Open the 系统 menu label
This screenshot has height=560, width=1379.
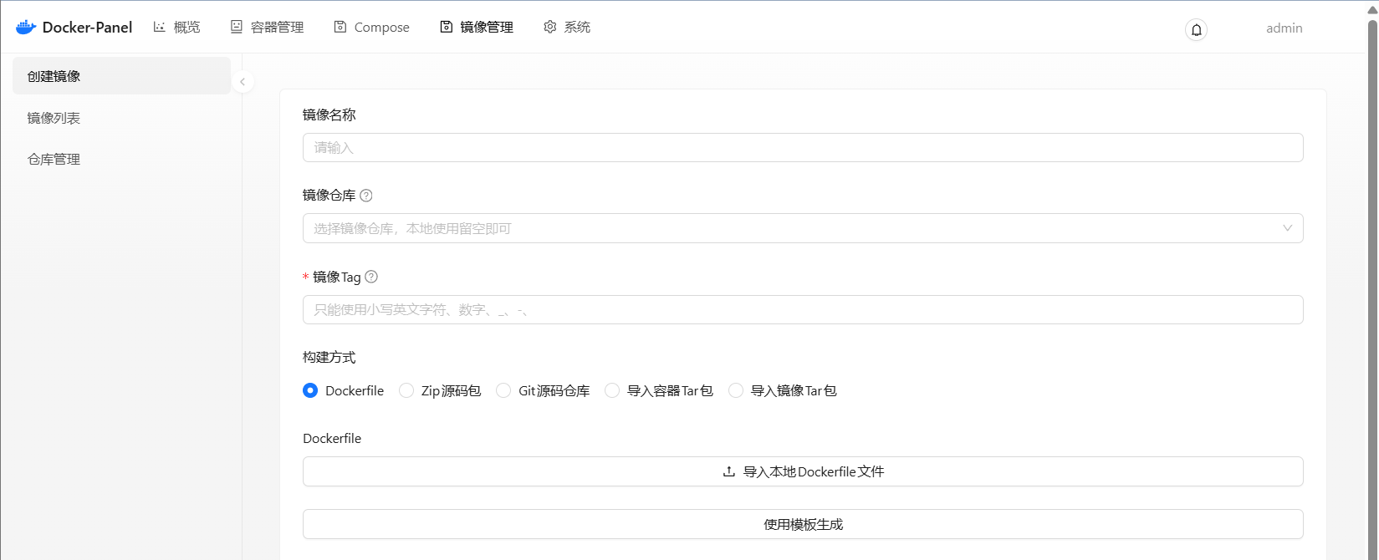pyautogui.click(x=577, y=28)
